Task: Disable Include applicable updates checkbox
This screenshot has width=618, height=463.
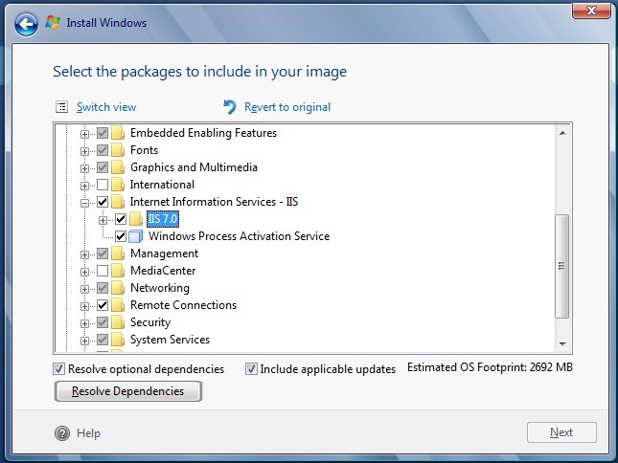Action: point(251,369)
